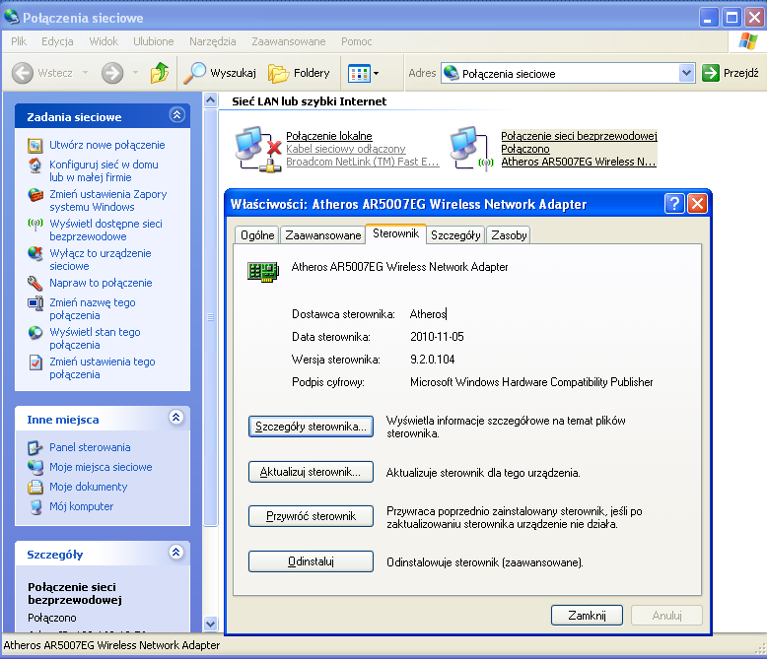
Task: Open the Plik menu
Action: click(19, 41)
